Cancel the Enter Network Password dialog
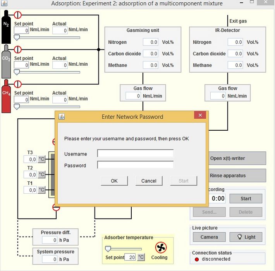 149,181
